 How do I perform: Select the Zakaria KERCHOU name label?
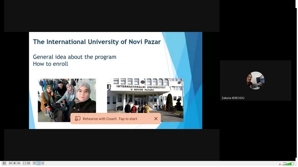pyautogui.click(x=233, y=98)
